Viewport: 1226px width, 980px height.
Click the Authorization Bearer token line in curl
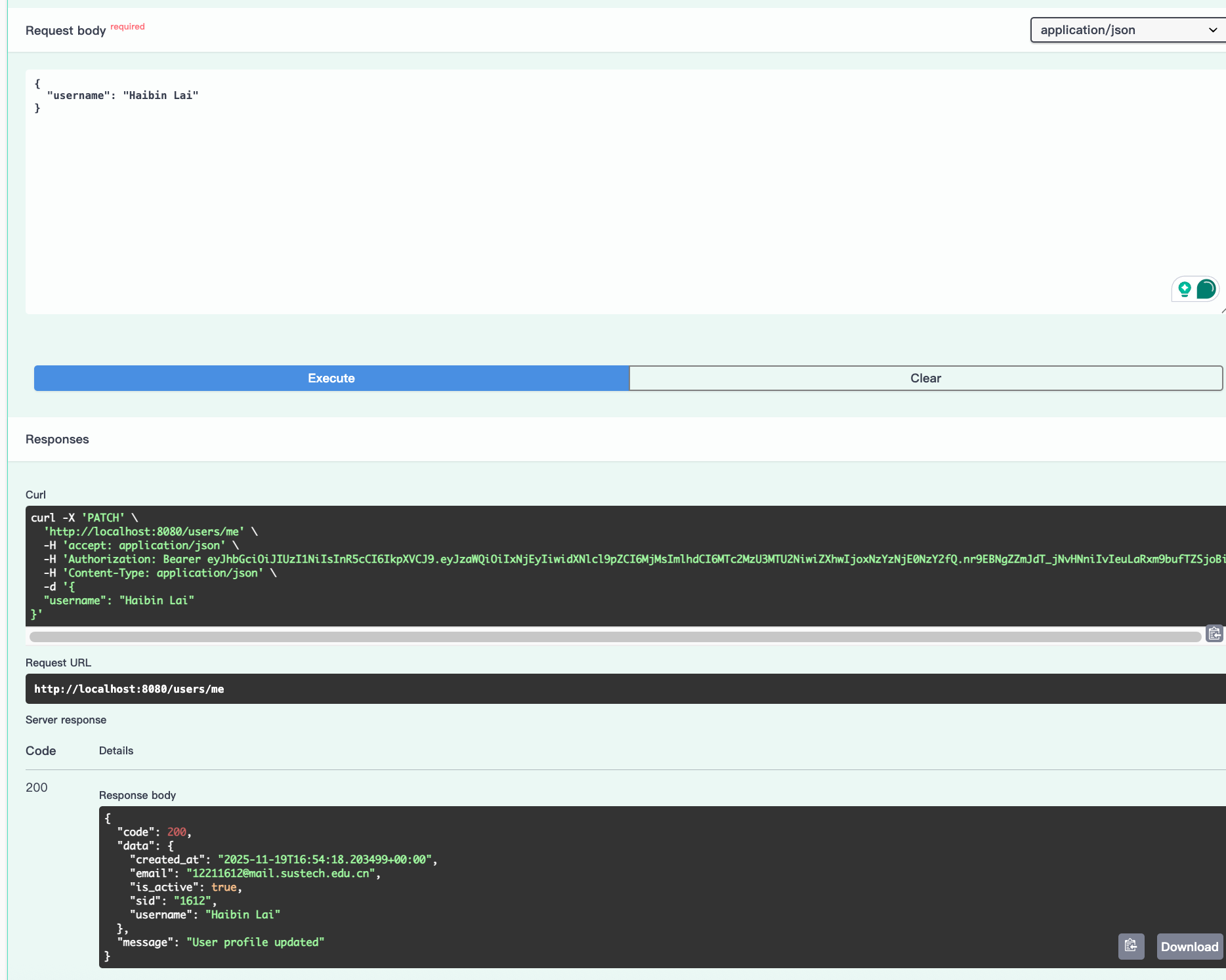[591, 560]
